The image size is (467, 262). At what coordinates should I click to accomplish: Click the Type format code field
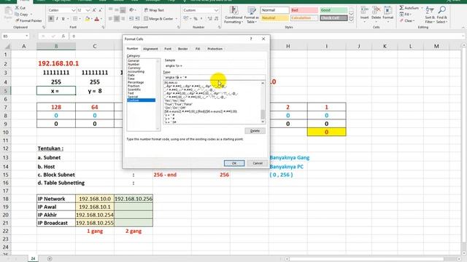[214, 77]
